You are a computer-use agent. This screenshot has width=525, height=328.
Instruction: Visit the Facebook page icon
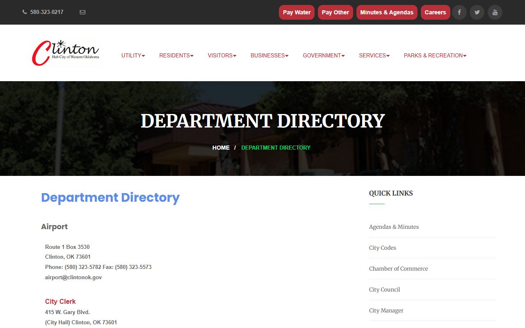(x=459, y=12)
